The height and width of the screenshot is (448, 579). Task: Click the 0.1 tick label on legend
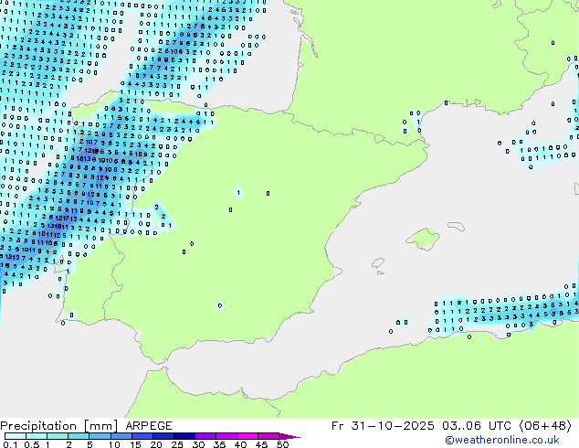pyautogui.click(x=8, y=445)
